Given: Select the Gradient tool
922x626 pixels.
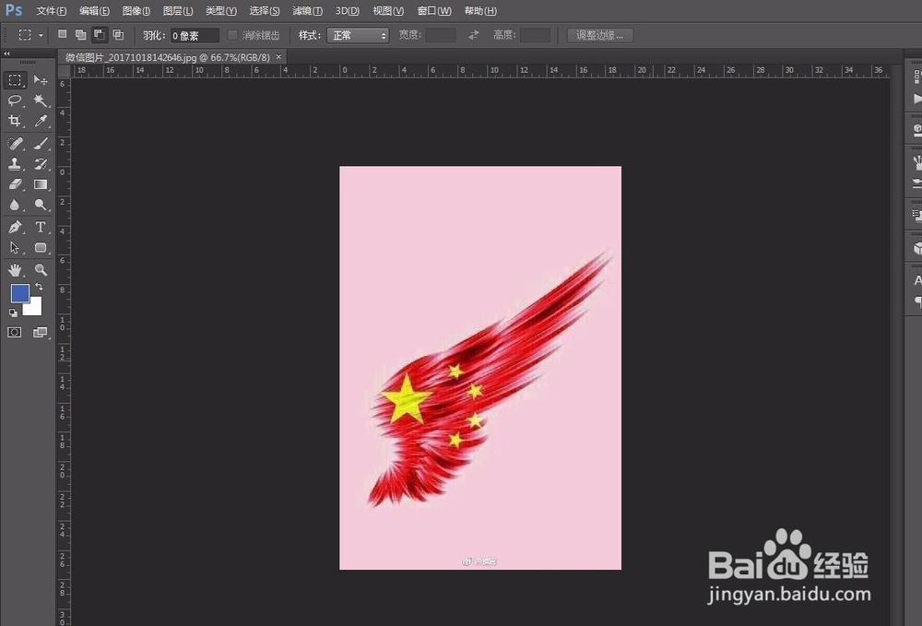Looking at the screenshot, I should coord(41,184).
